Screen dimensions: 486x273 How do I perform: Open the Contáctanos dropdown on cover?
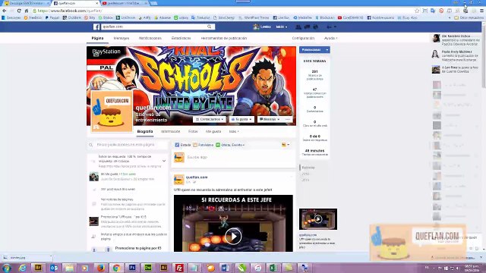210,119
